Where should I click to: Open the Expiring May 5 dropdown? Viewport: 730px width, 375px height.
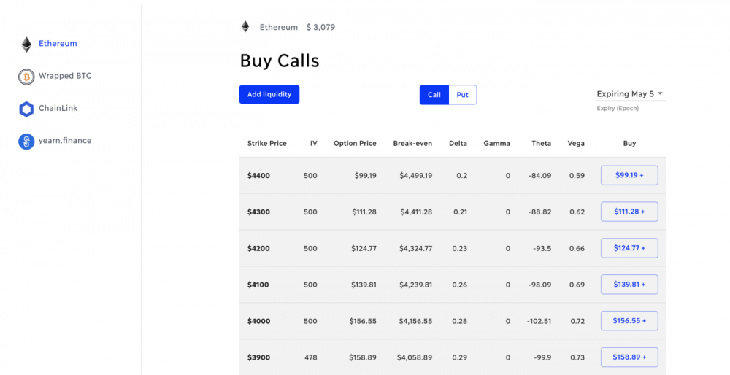tap(631, 94)
